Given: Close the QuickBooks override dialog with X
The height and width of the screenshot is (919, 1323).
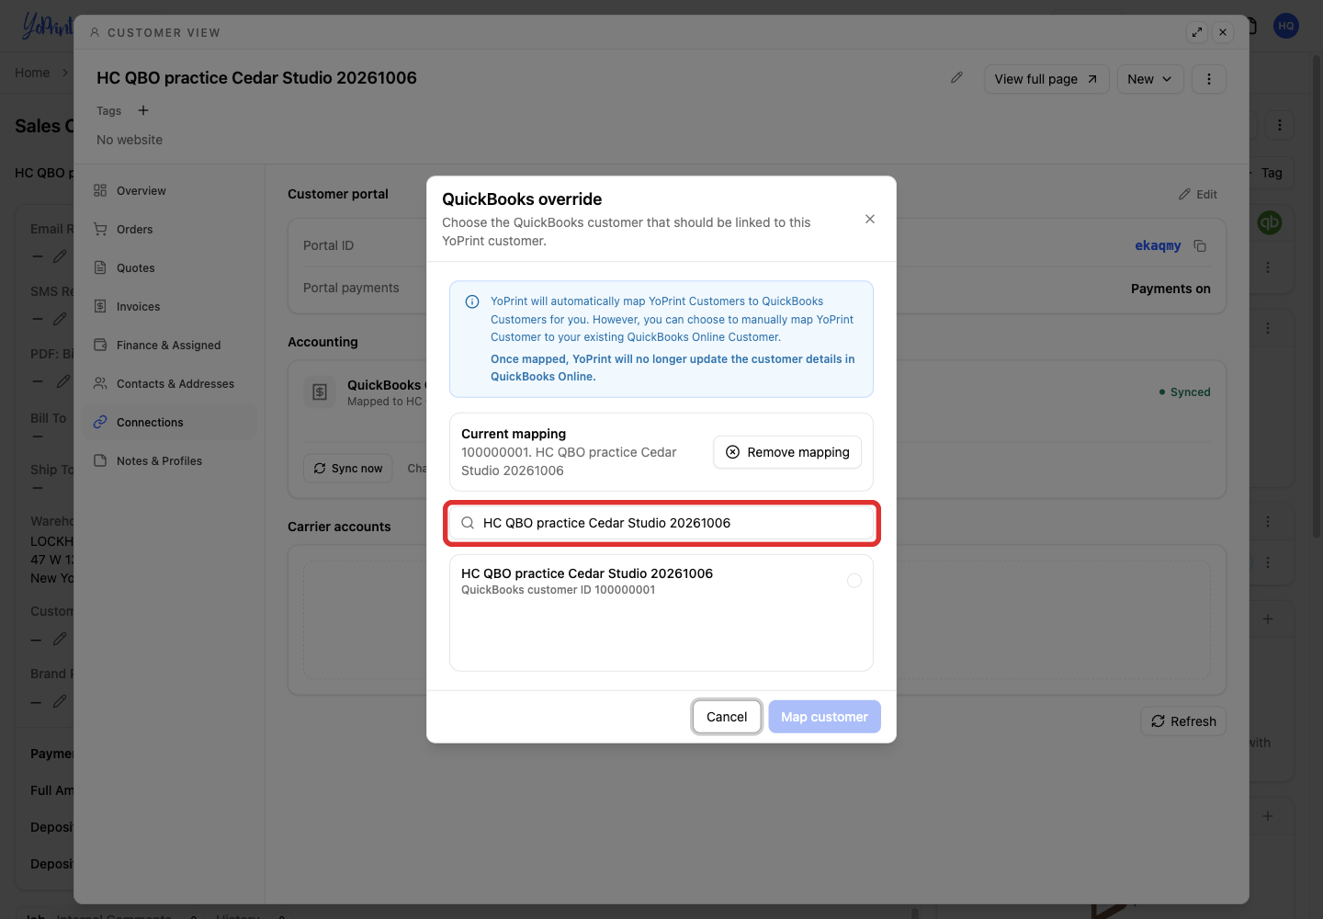Looking at the screenshot, I should [870, 219].
